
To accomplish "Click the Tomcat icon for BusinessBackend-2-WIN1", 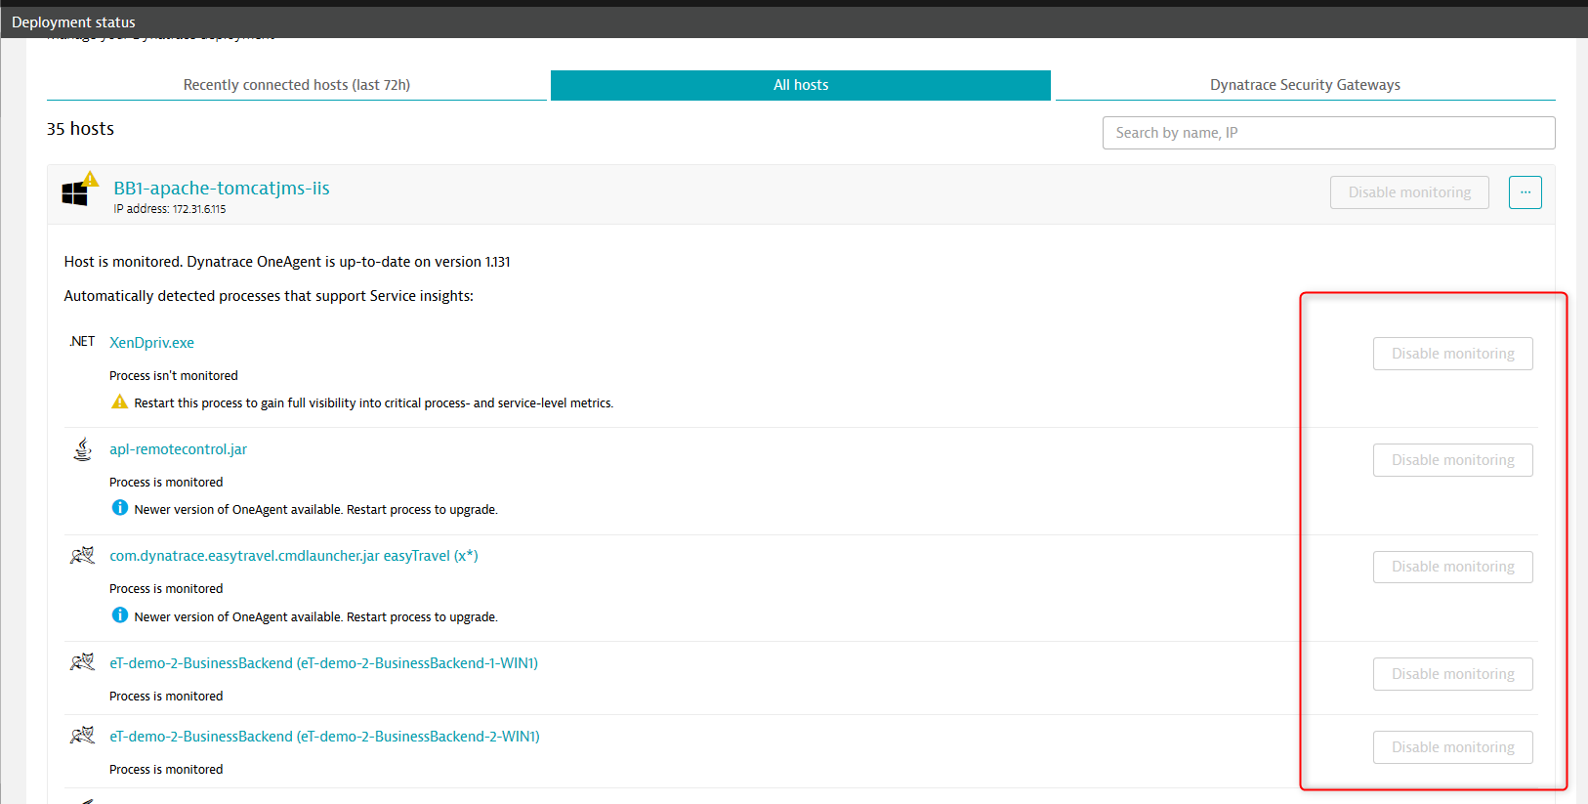I will pos(83,736).
